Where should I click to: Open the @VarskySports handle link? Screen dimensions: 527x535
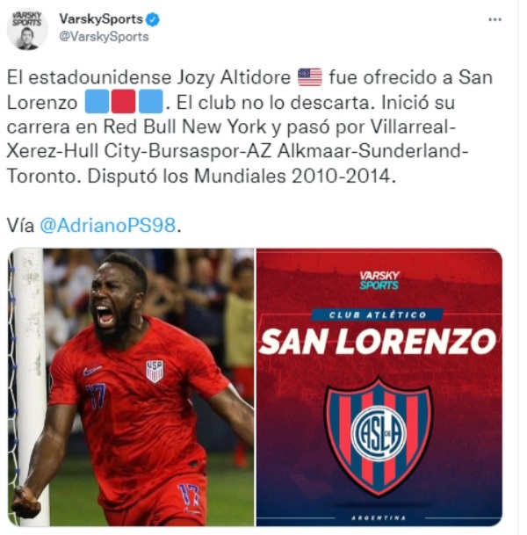pos(104,37)
